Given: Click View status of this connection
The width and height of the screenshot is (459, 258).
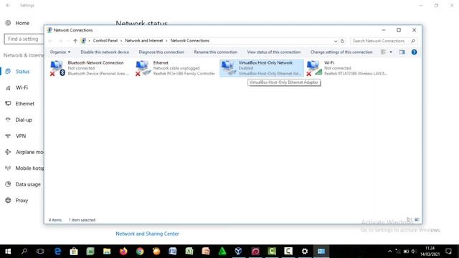Looking at the screenshot, I should (274, 52).
